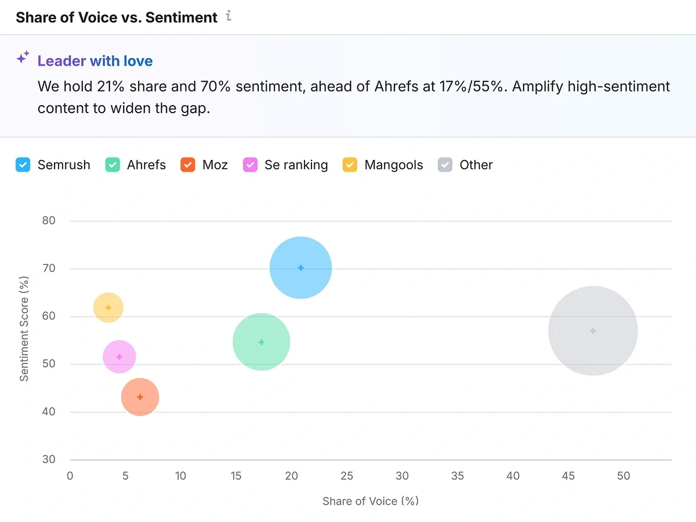Viewport: 696px width, 522px height.
Task: Click the green Ahrefs bubble plus marker
Action: (262, 342)
